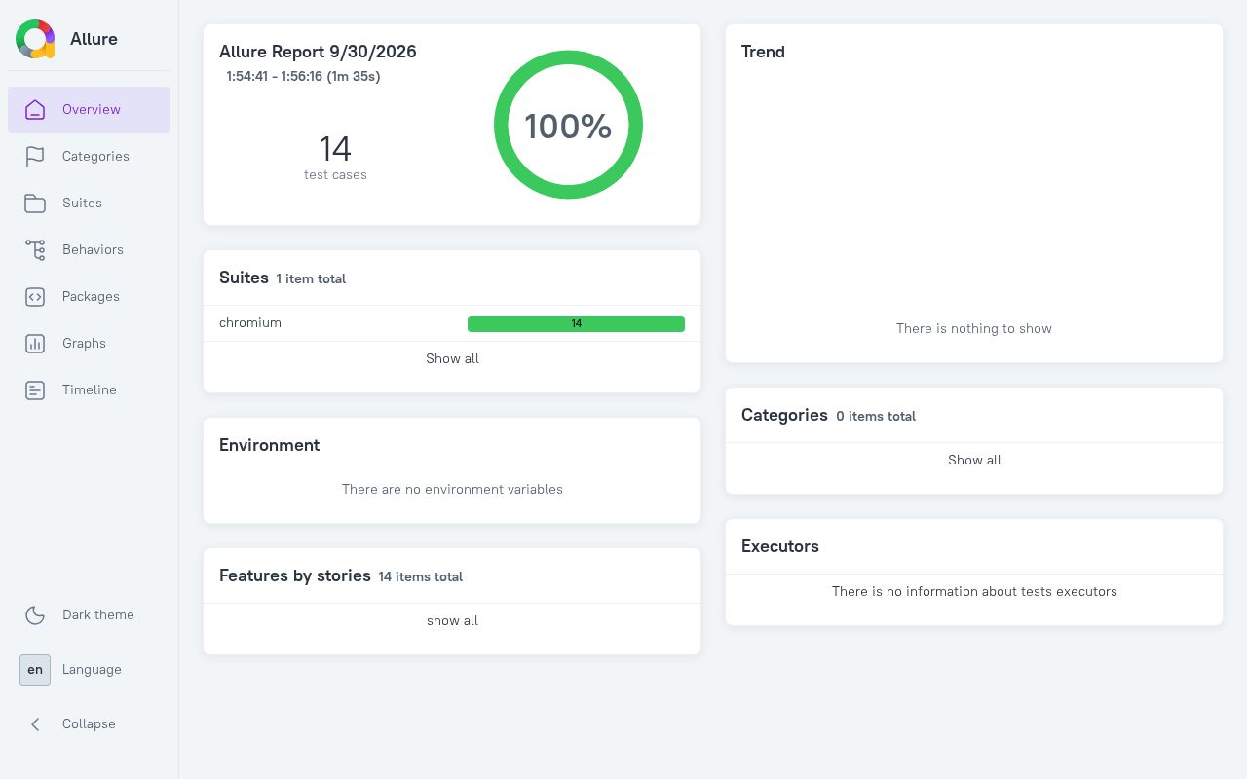Click the Behaviors tree icon
The image size is (1247, 779).
[35, 250]
